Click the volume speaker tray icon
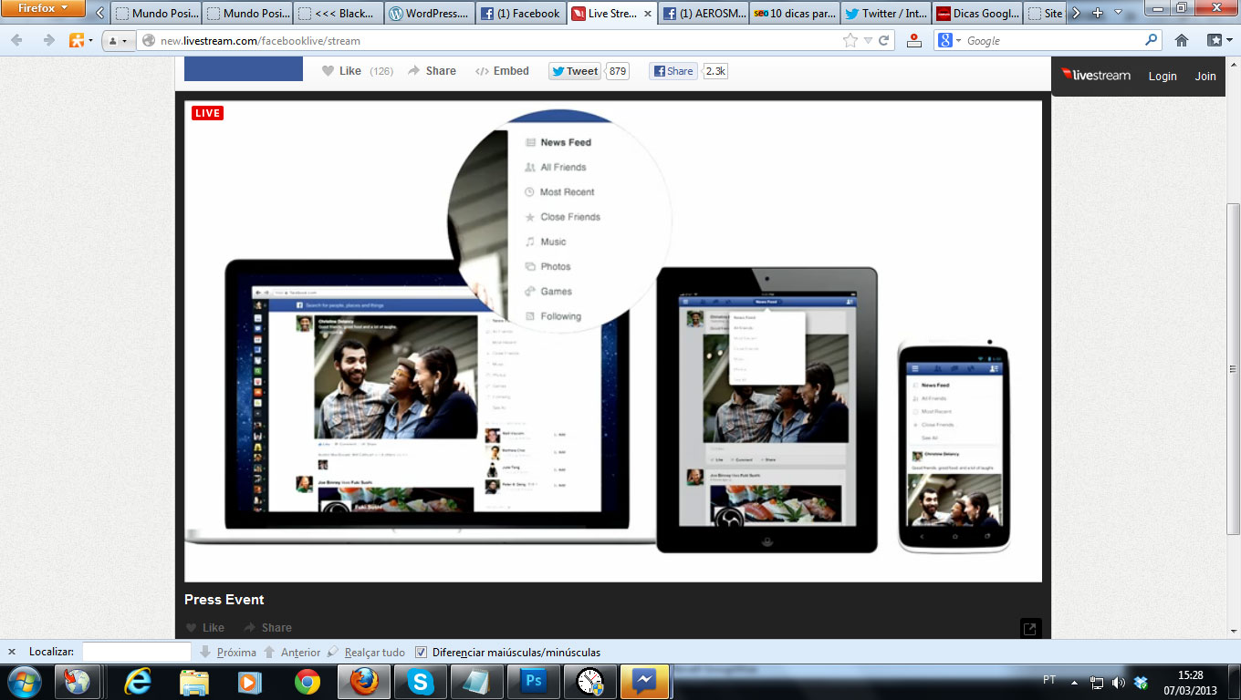 click(x=1119, y=682)
